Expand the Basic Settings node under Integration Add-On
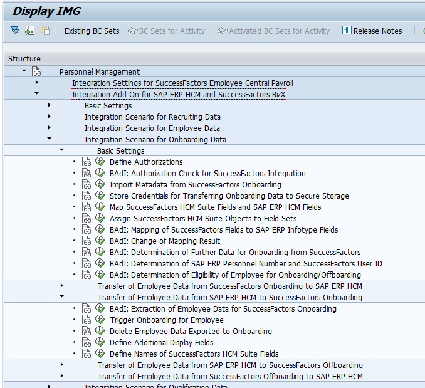 [49, 105]
